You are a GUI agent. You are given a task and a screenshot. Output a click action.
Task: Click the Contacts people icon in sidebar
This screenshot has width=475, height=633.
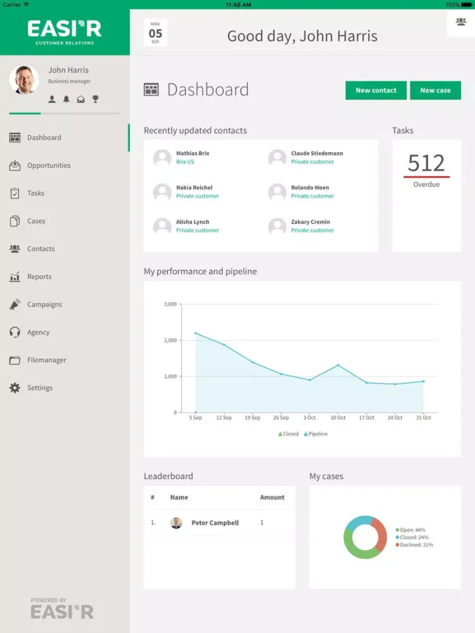tap(15, 249)
